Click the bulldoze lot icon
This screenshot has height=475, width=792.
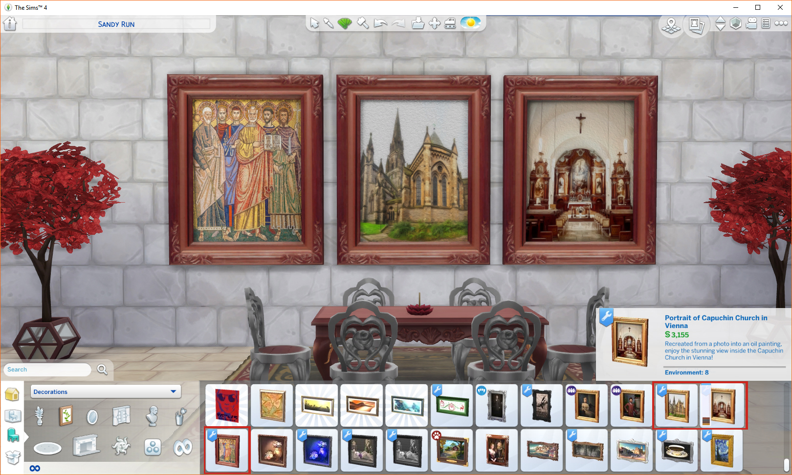[x=450, y=23]
